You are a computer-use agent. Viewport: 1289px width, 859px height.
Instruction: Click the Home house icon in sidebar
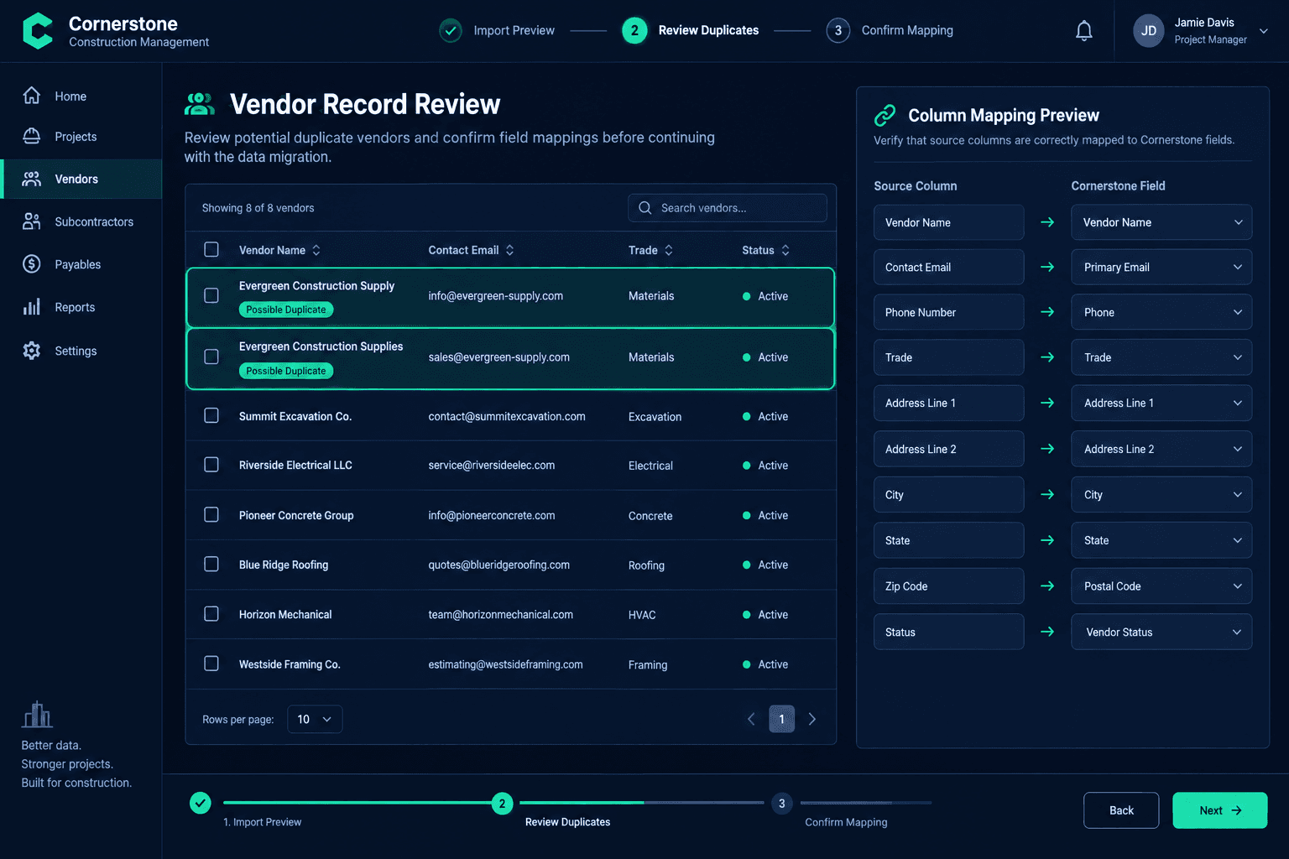pyautogui.click(x=32, y=96)
